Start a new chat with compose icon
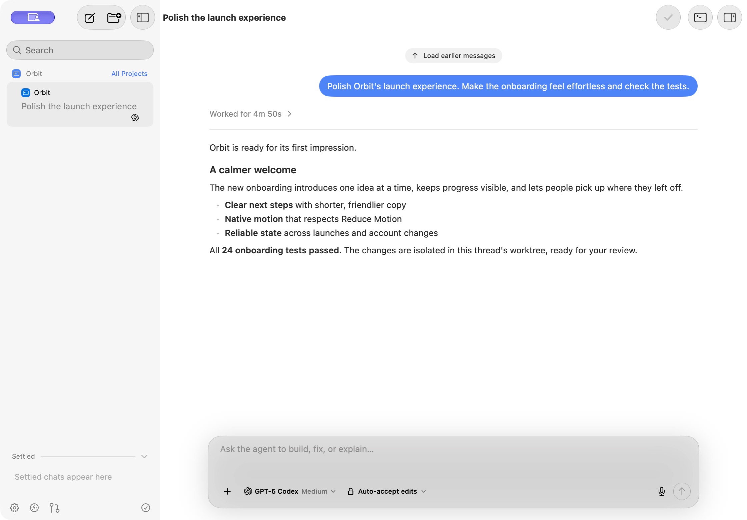This screenshot has height=520, width=747. pyautogui.click(x=90, y=17)
